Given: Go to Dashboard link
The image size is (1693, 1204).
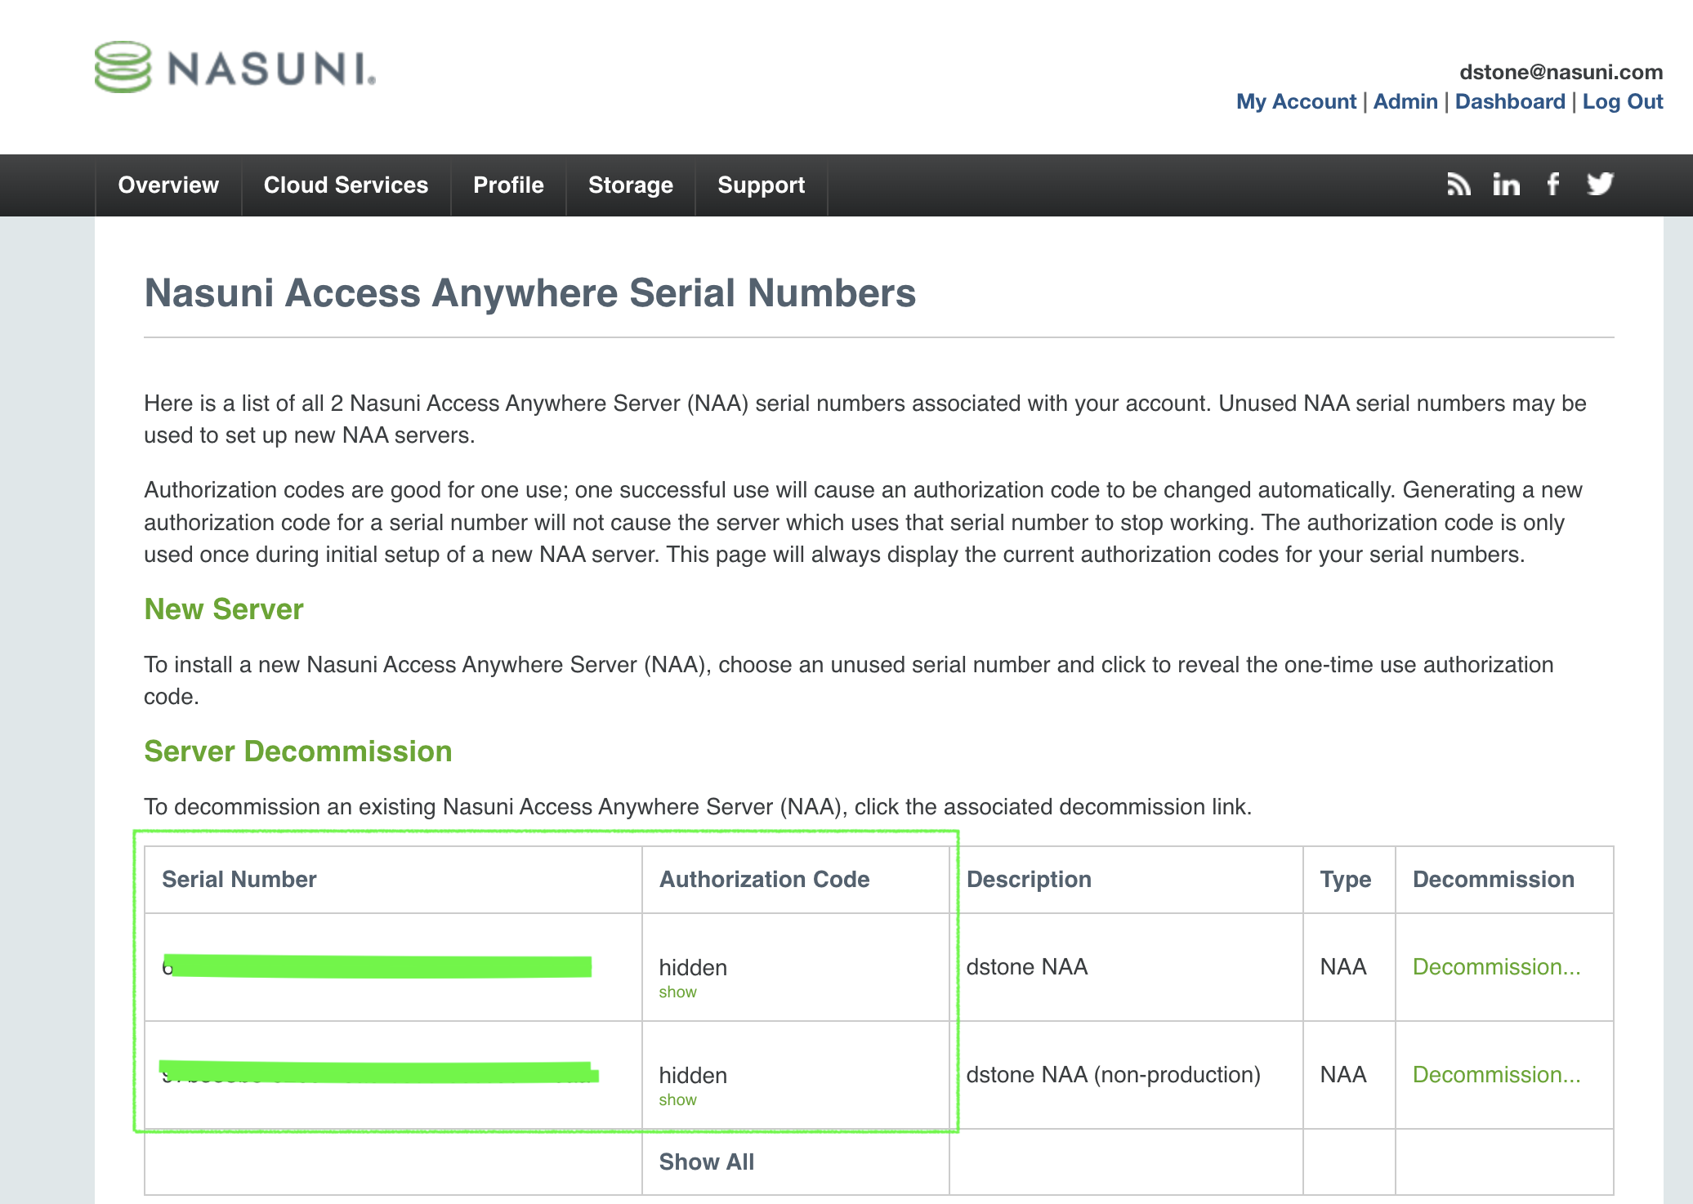Looking at the screenshot, I should point(1509,101).
